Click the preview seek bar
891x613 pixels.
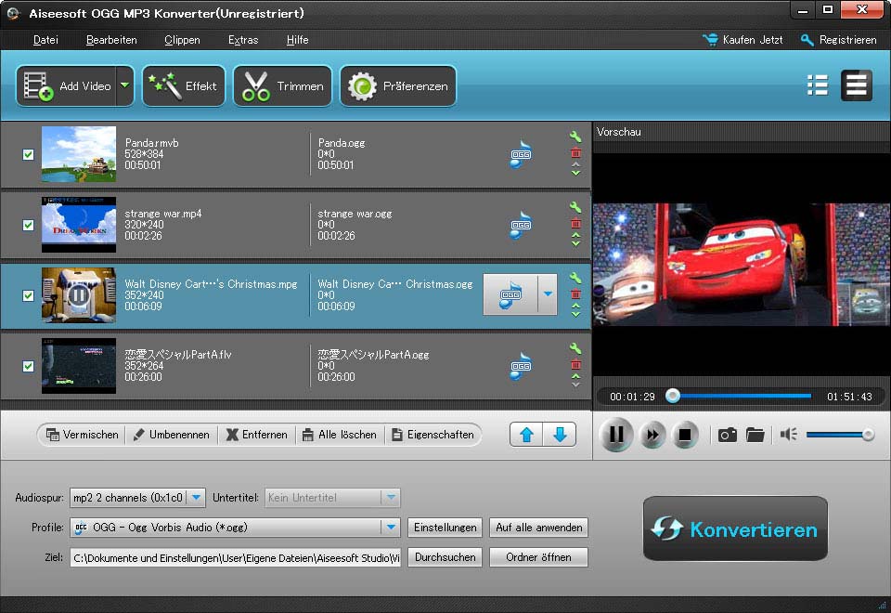point(742,396)
